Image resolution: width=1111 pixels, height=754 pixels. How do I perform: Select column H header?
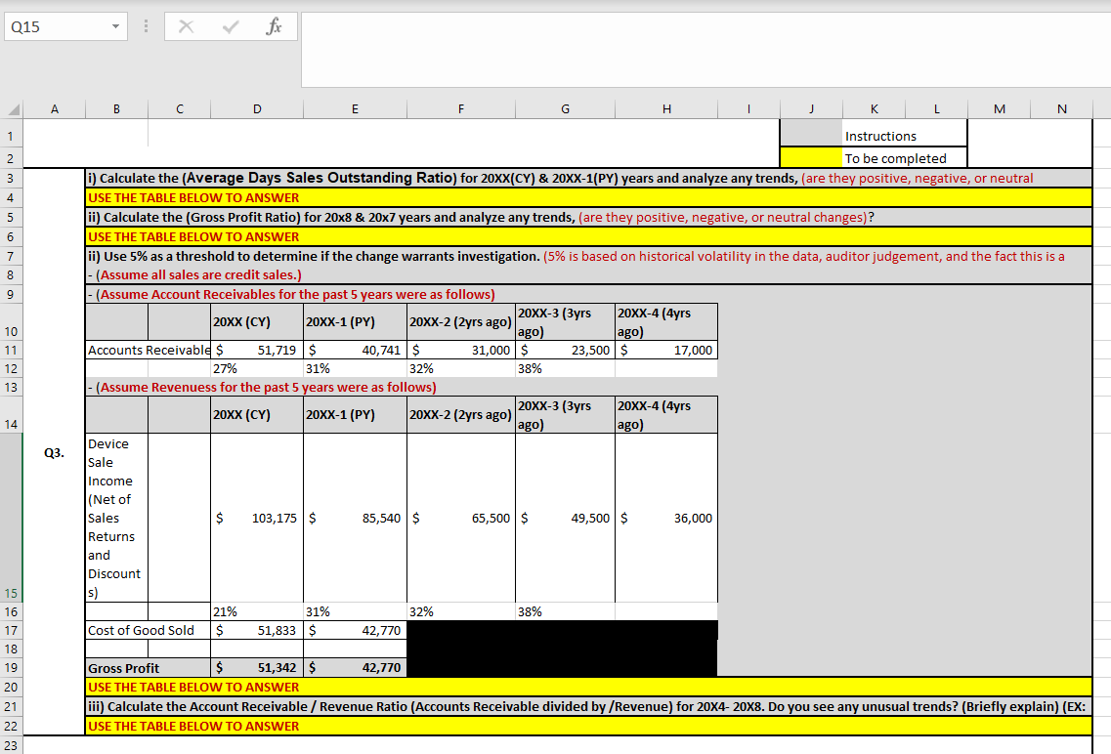click(666, 109)
